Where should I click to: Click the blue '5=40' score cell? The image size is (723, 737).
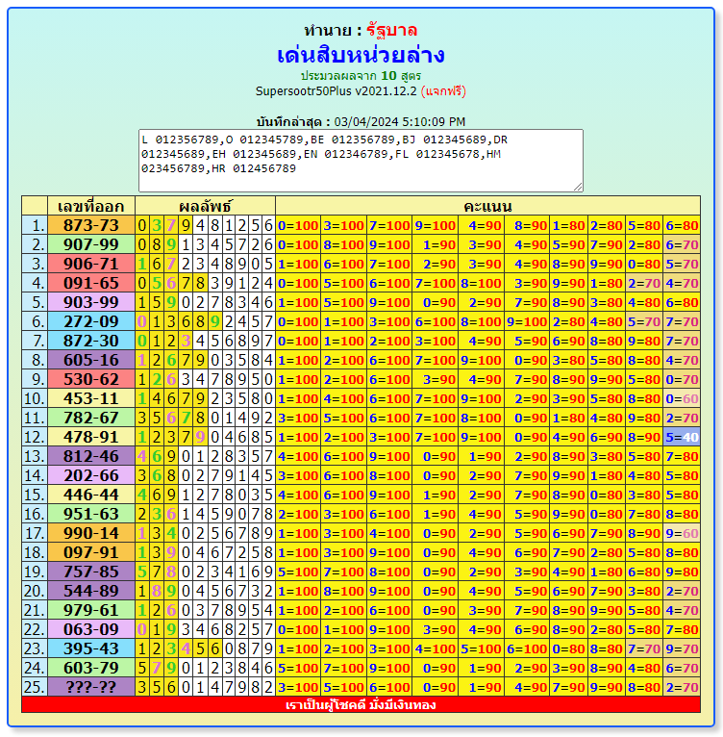click(682, 438)
